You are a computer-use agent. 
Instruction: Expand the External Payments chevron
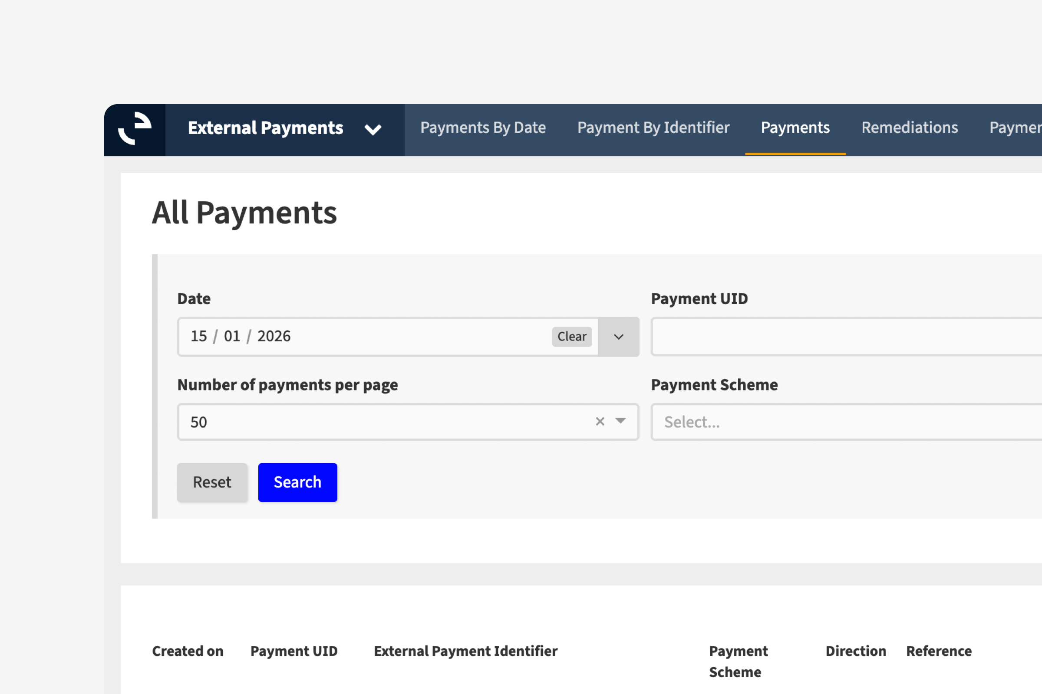click(x=373, y=130)
